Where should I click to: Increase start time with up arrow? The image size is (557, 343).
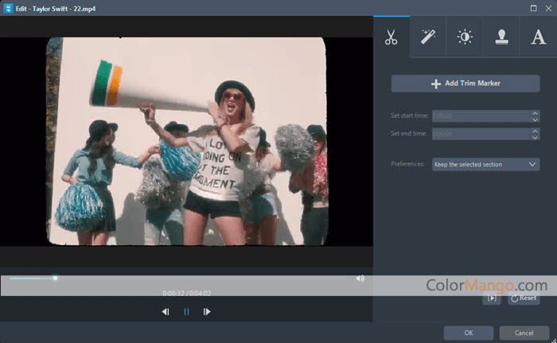point(535,112)
